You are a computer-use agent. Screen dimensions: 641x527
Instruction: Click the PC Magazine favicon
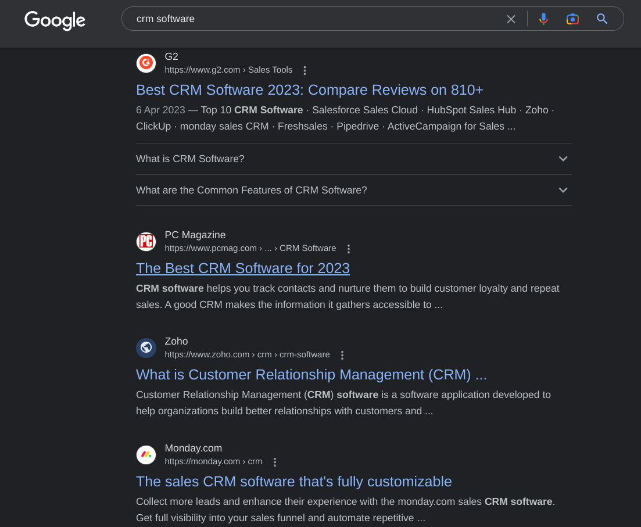146,241
